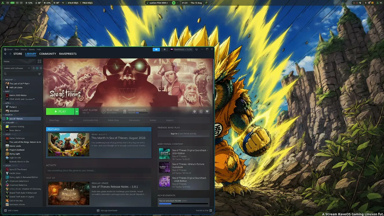
Task: Open the Friends menu
Action: (24, 49)
